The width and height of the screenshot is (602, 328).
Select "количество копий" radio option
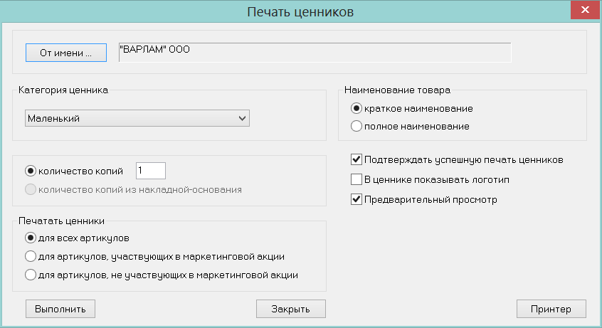click(x=31, y=171)
